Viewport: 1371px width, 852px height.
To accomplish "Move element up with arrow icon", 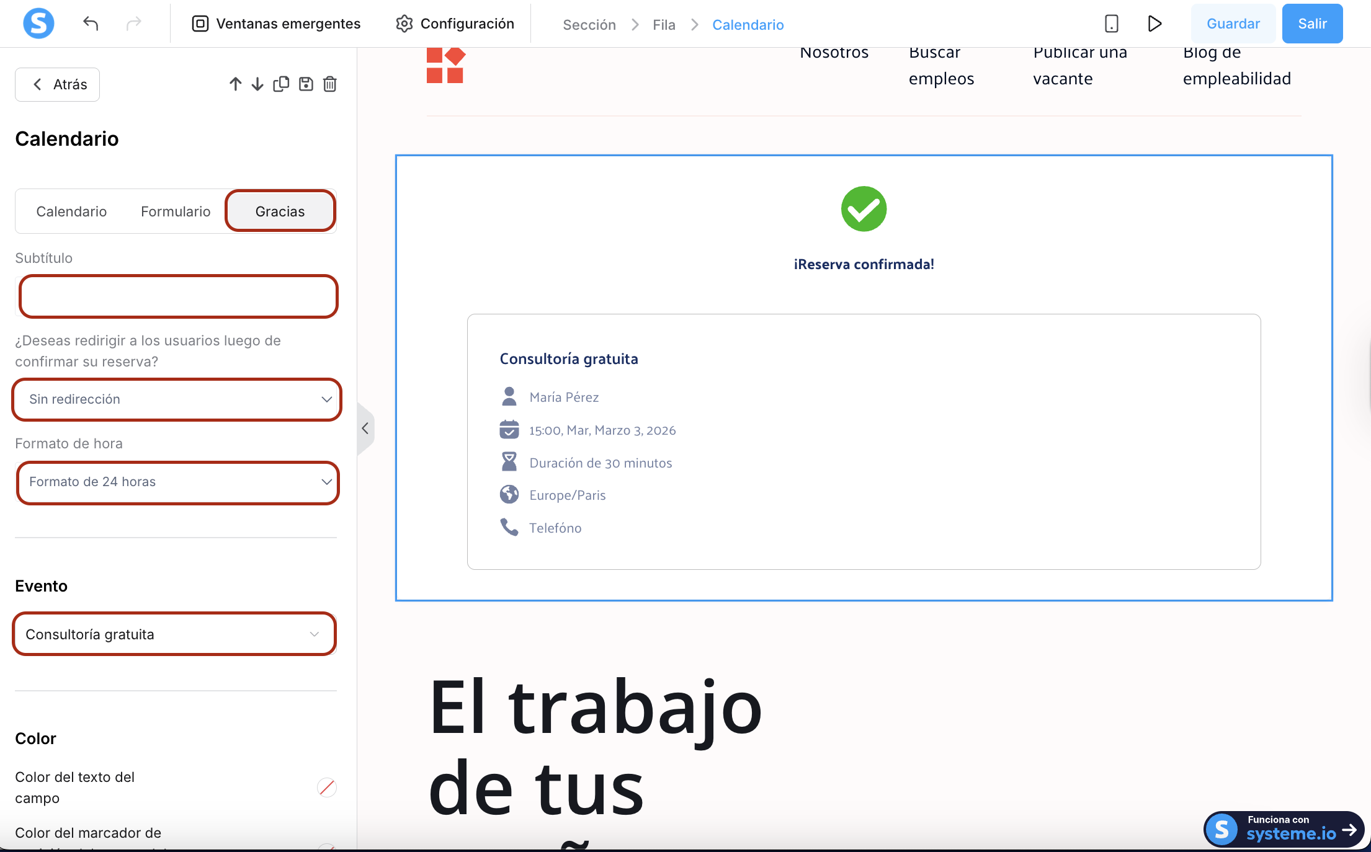I will coord(235,84).
